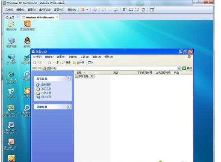Viewport: 221px width, 162px height.
Task: Select the QQ penguin desktop icon
Action: pyautogui.click(x=27, y=42)
